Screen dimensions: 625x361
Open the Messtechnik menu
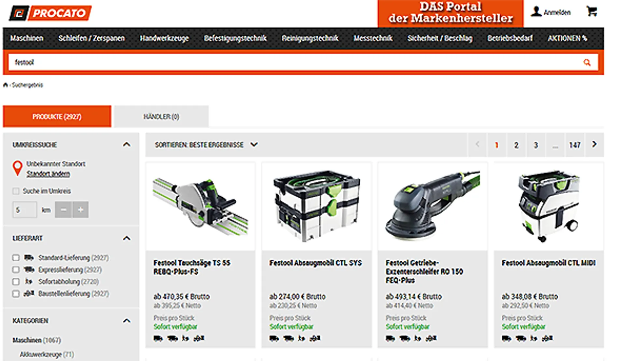coord(373,38)
